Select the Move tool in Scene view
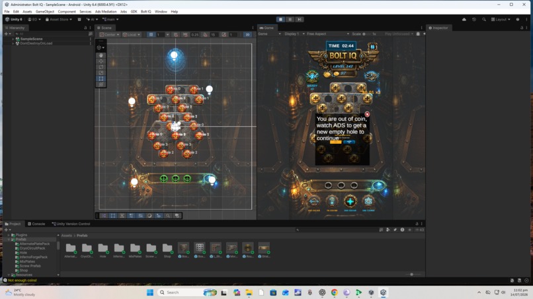Viewport: 533px width, 299px height. 101,61
